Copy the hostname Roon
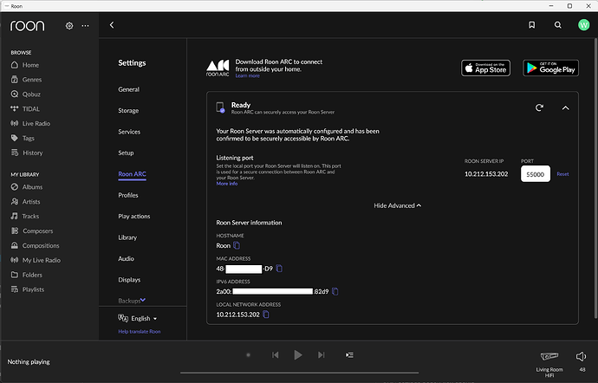 237,245
